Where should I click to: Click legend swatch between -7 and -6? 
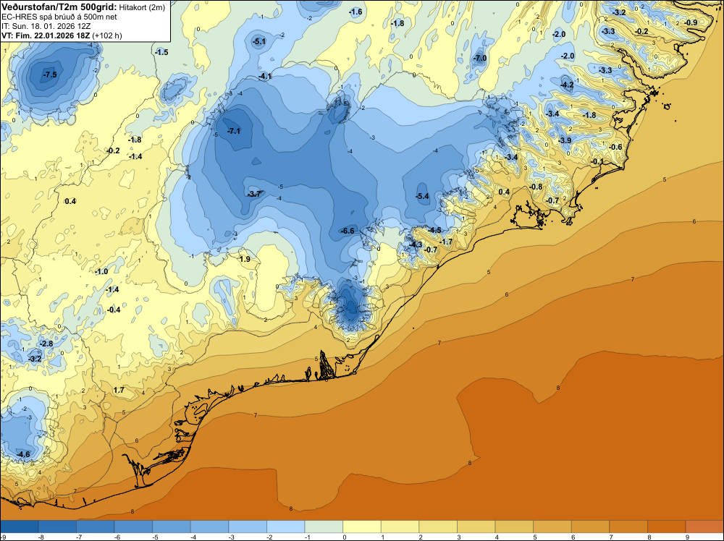[95, 527]
